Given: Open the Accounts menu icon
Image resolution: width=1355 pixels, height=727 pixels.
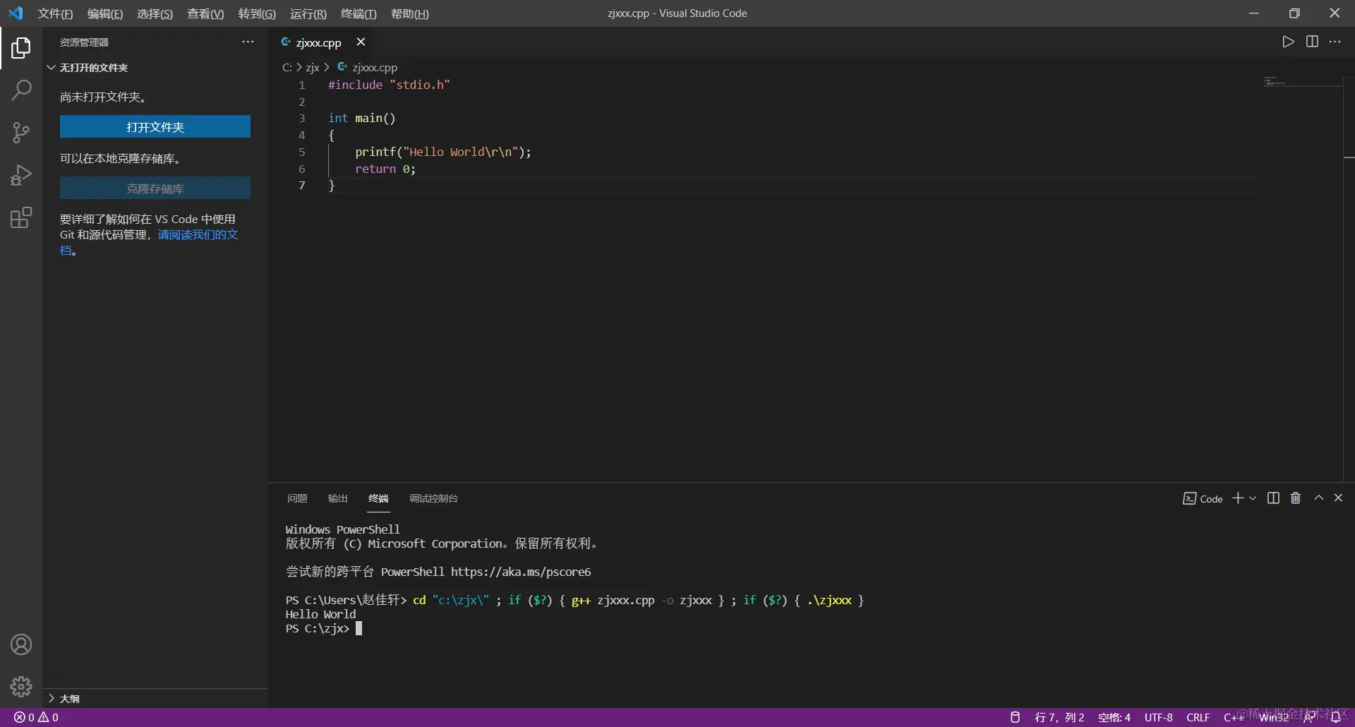Looking at the screenshot, I should pyautogui.click(x=21, y=644).
